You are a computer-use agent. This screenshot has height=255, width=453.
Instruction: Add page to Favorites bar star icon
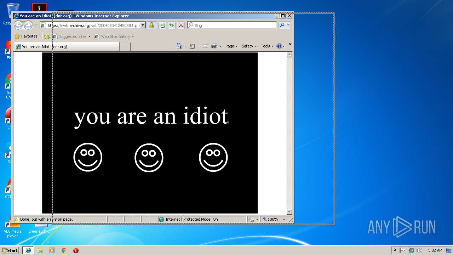(47, 36)
